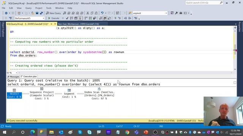This screenshot has height=136, width=243.
Task: Click the Parse checkmark icon
Action: tap(67, 18)
